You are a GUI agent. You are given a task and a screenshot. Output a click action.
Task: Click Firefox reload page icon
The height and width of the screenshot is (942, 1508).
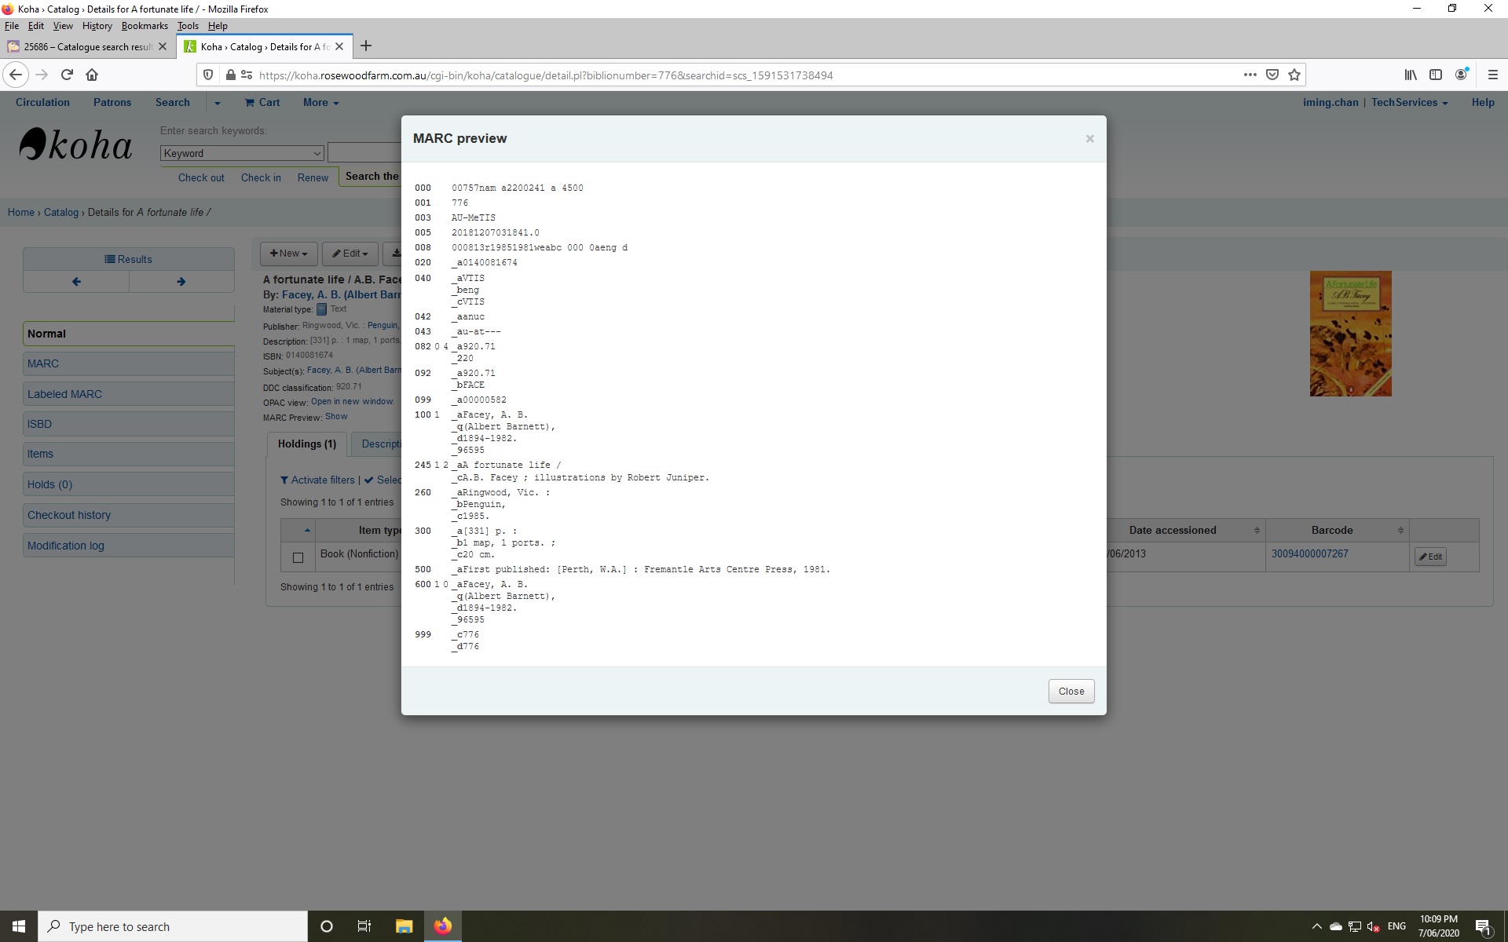[x=67, y=75]
